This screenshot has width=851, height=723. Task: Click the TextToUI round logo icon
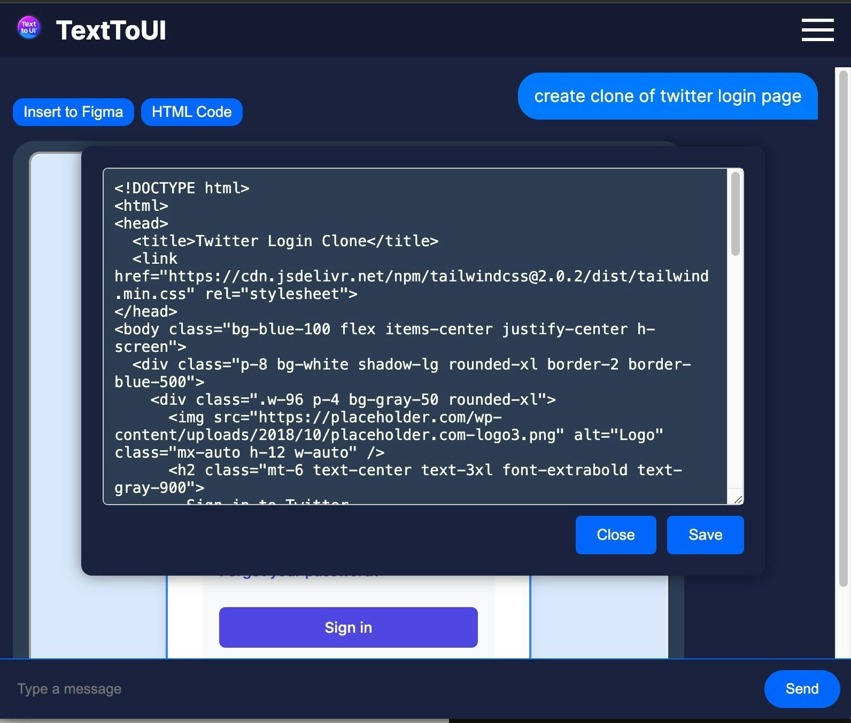pos(29,28)
